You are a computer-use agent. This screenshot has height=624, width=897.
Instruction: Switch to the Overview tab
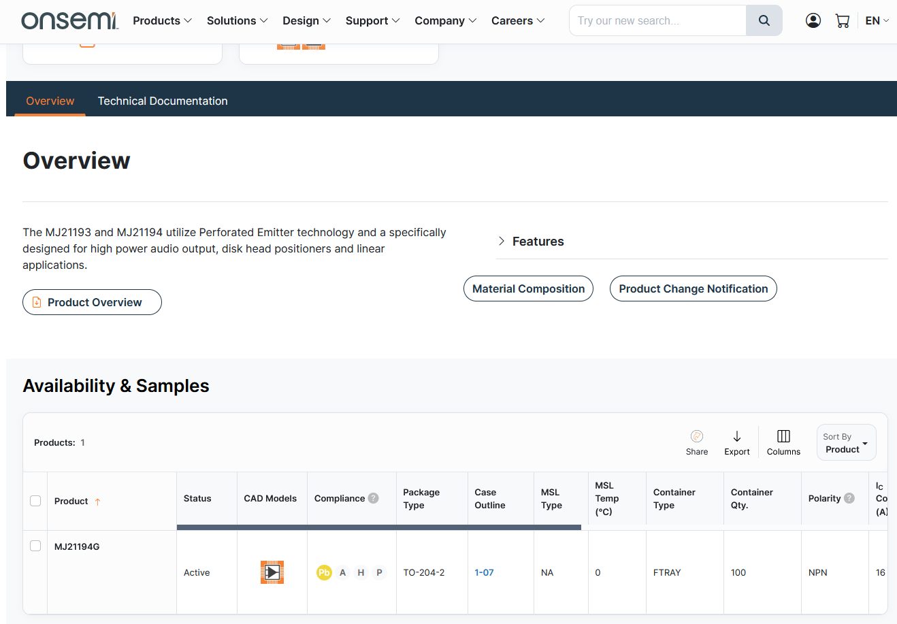point(50,101)
